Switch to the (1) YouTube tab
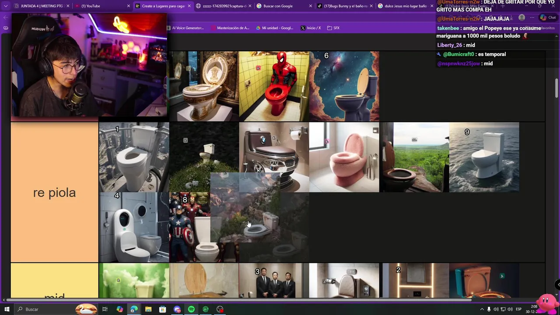560x315 pixels. 103,6
